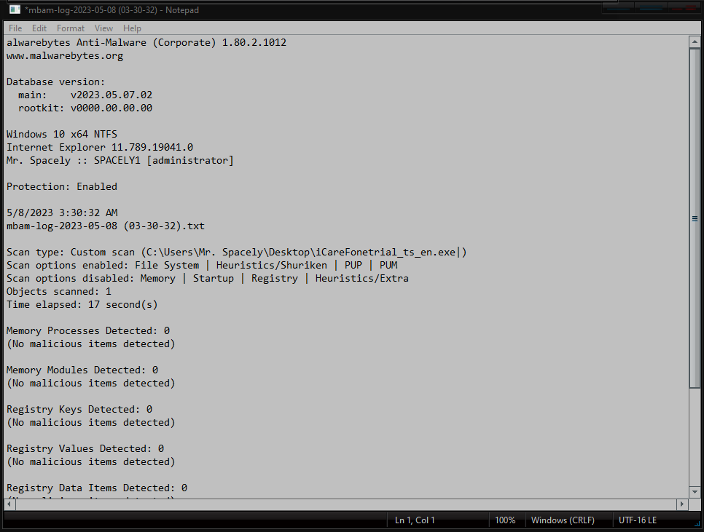Image resolution: width=704 pixels, height=532 pixels.
Task: Click 'Windows (CRLF)' in status bar
Action: pos(563,520)
